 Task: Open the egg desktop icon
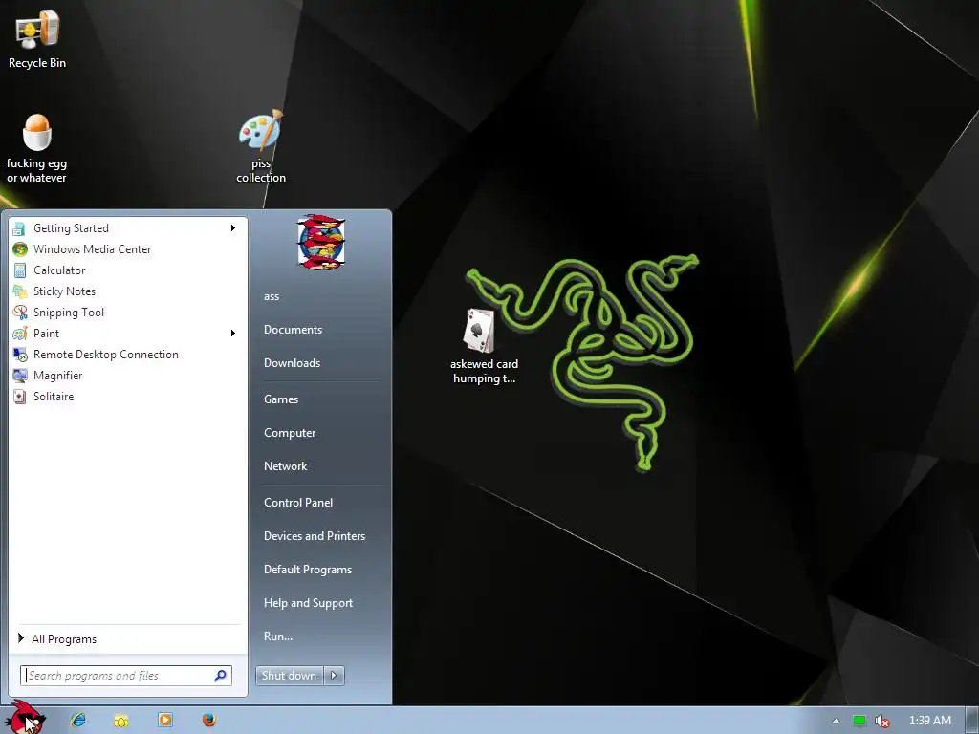click(37, 132)
